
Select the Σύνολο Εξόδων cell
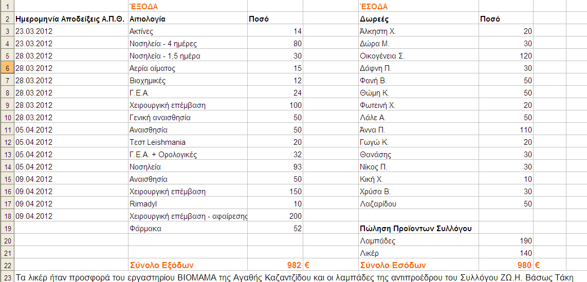(188, 266)
